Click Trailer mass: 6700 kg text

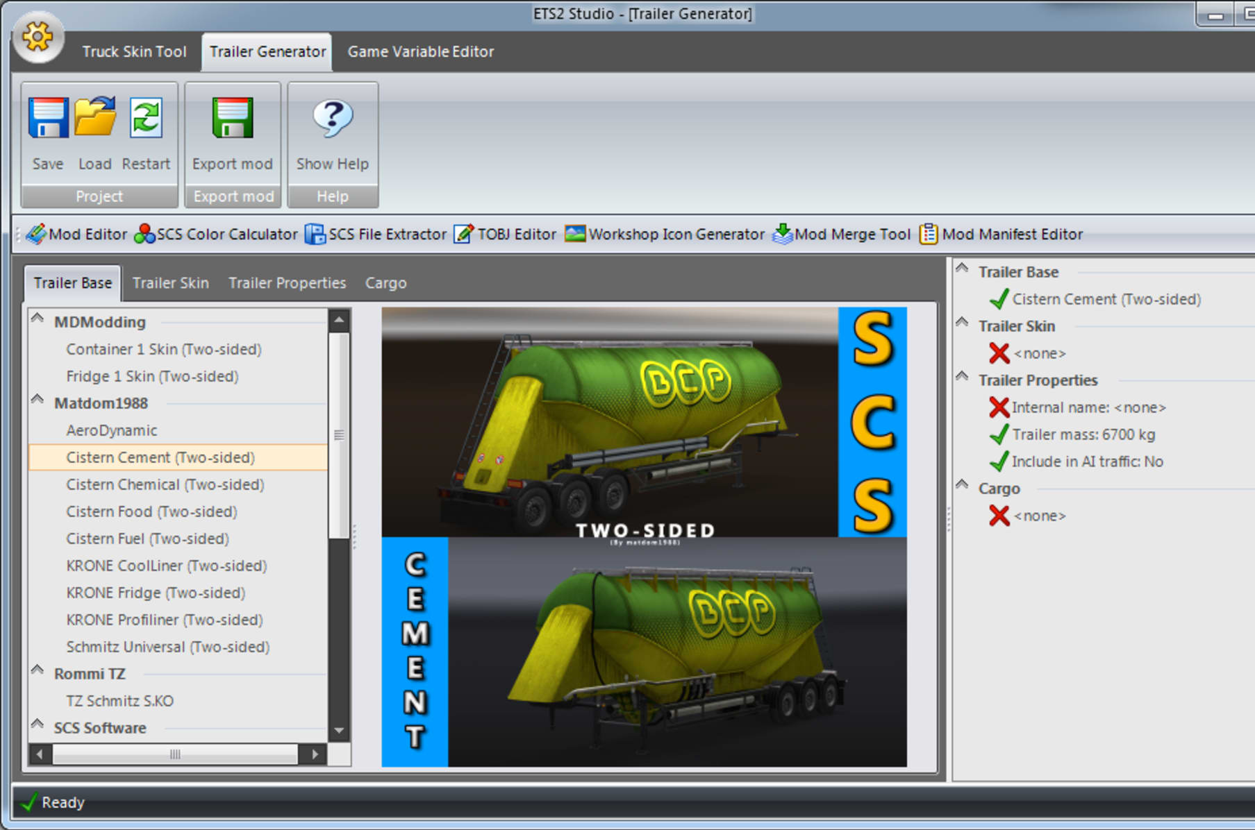(1083, 434)
